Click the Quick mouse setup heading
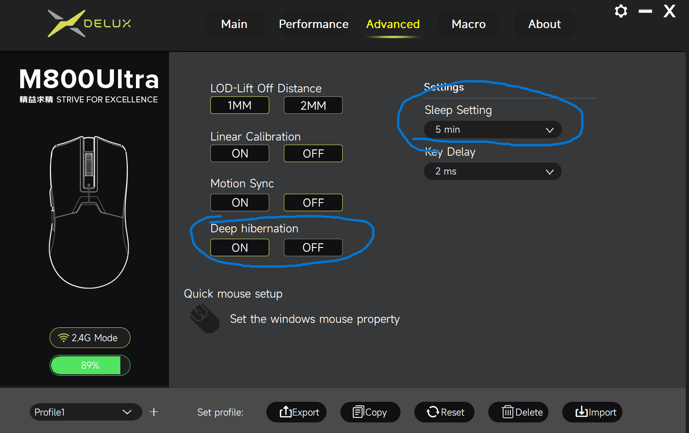 233,294
